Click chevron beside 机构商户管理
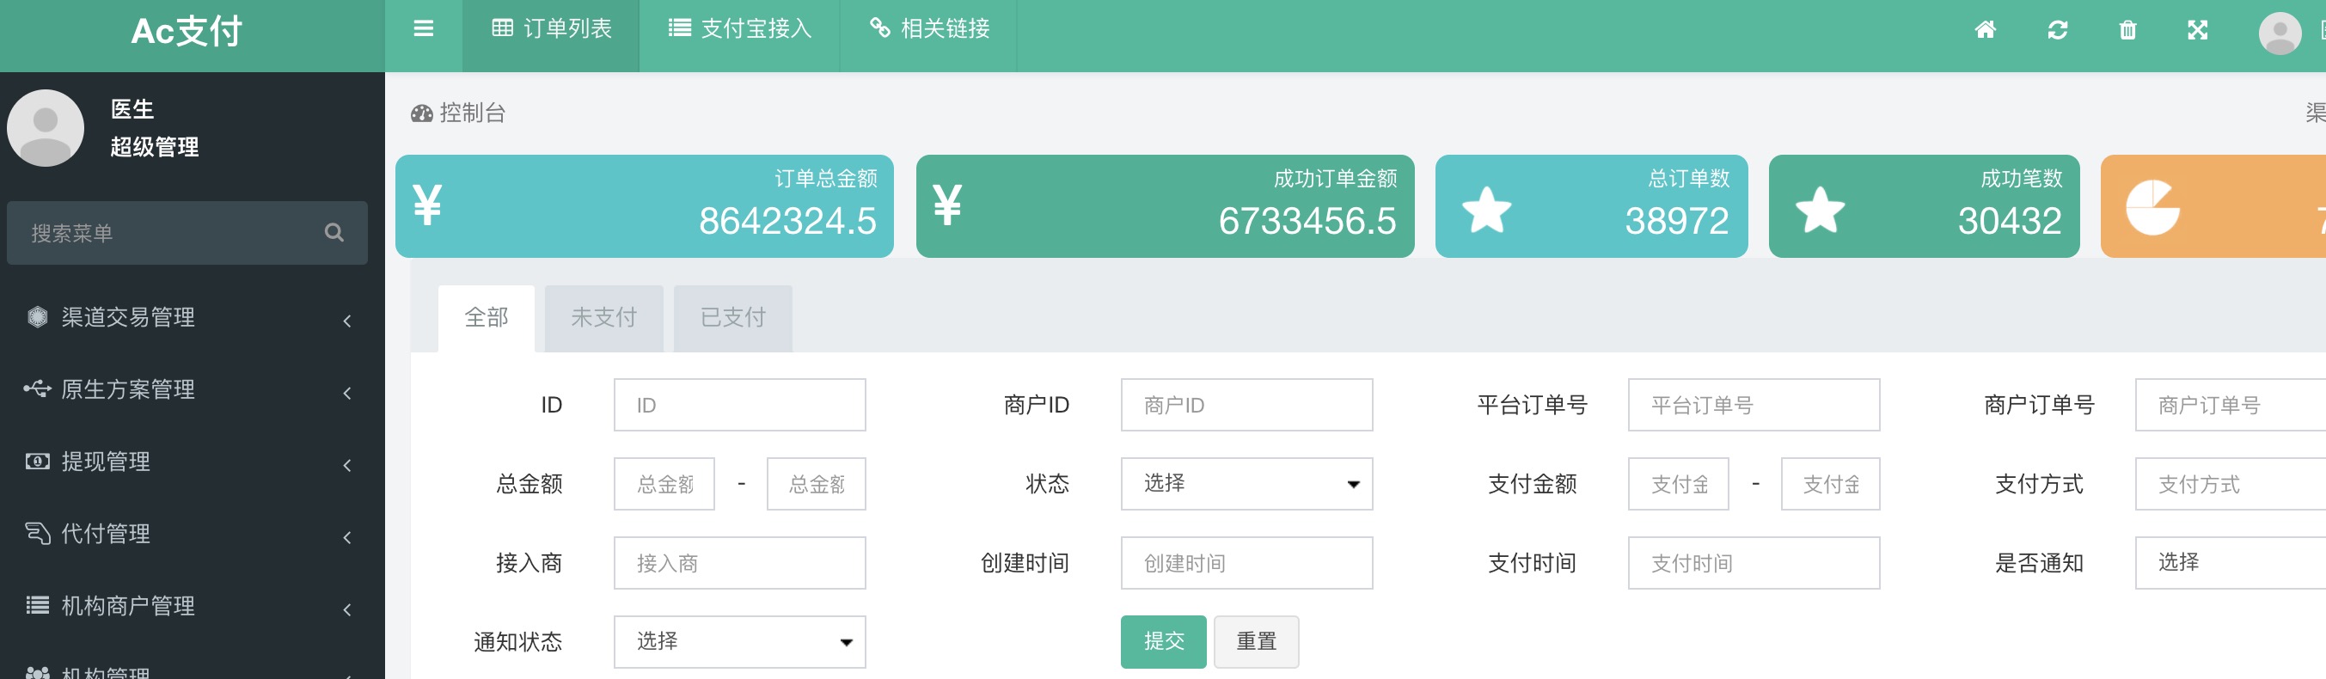The image size is (2326, 679). tap(347, 609)
